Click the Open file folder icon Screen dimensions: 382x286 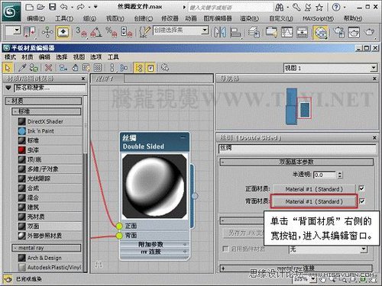point(40,7)
